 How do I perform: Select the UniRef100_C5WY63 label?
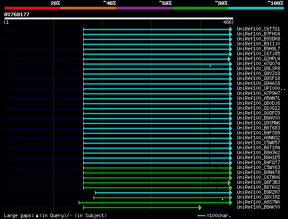pos(258,168)
